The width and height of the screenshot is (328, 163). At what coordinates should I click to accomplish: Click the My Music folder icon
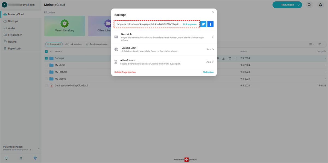point(51,65)
